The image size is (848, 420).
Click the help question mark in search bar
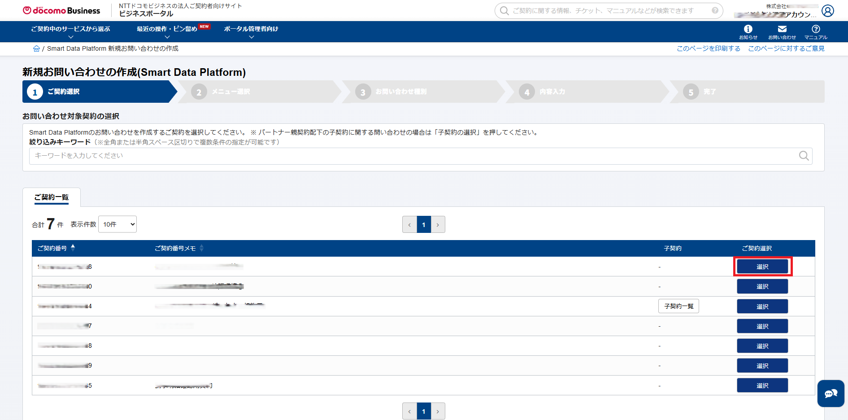pos(715,10)
